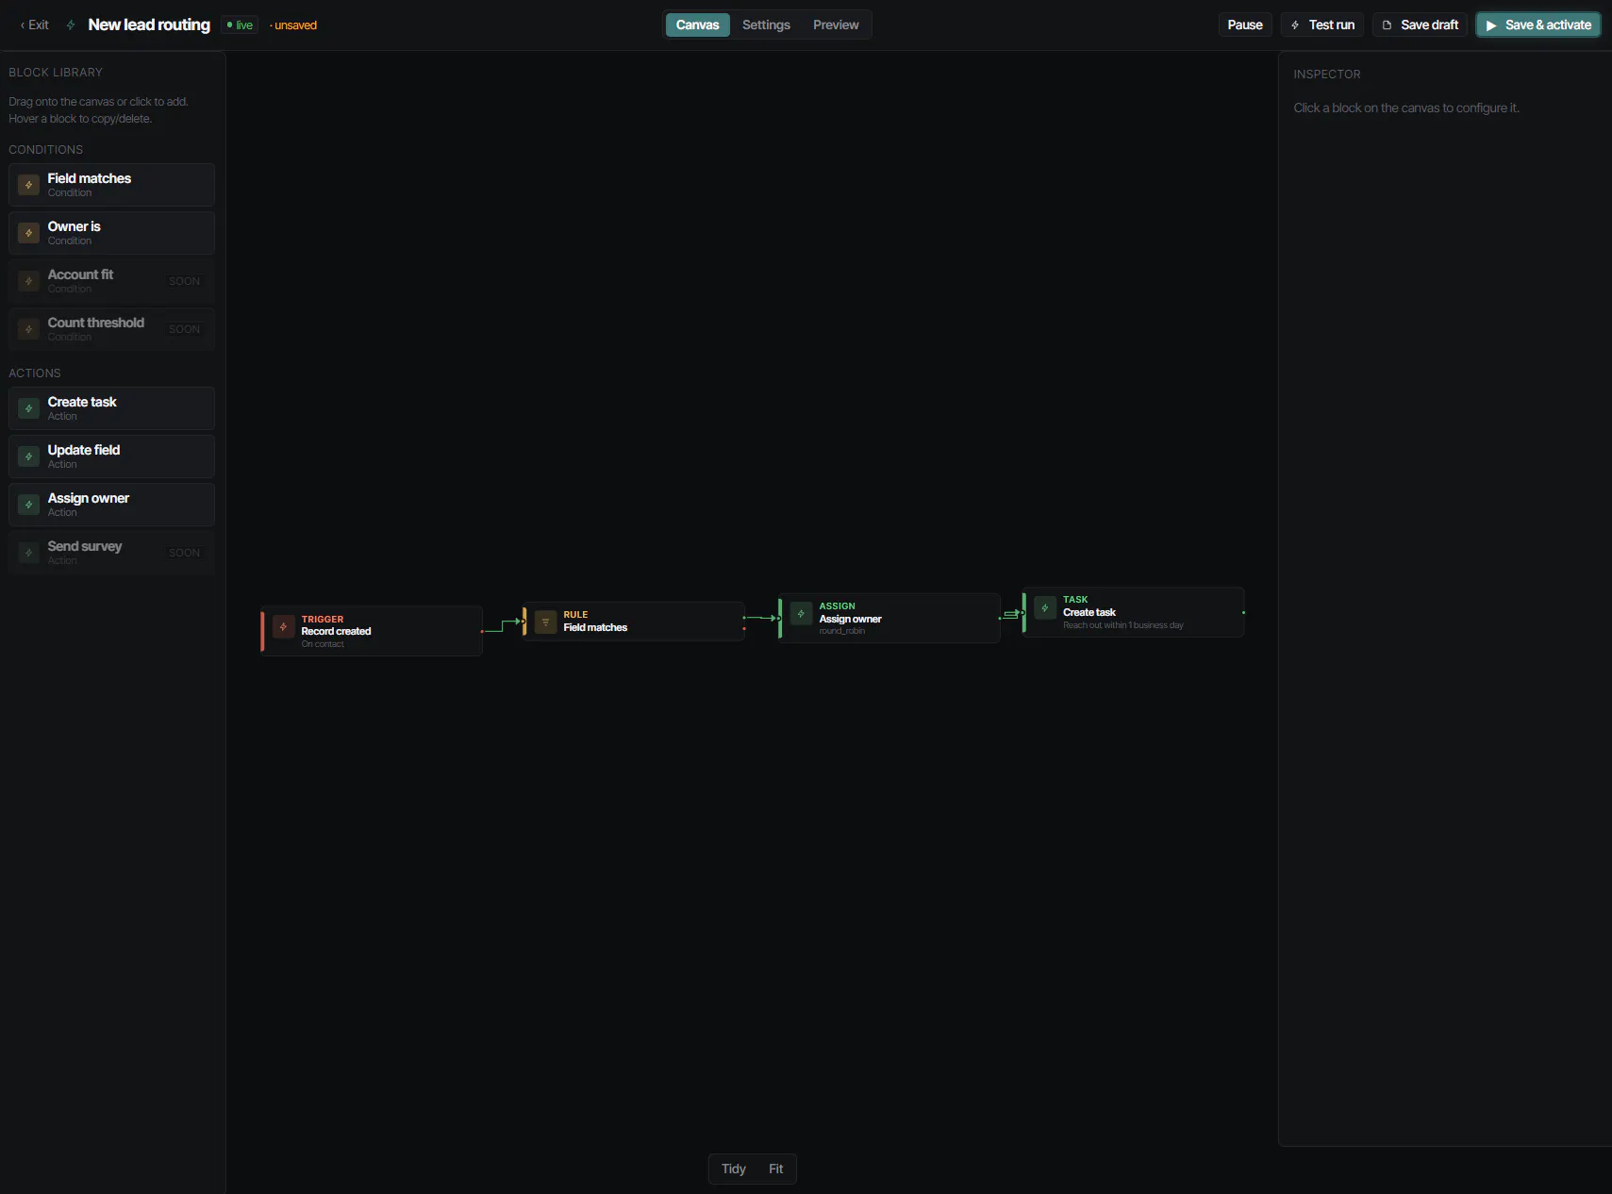
Task: Click the BLOCK LIBRARY heading
Action: point(56,73)
